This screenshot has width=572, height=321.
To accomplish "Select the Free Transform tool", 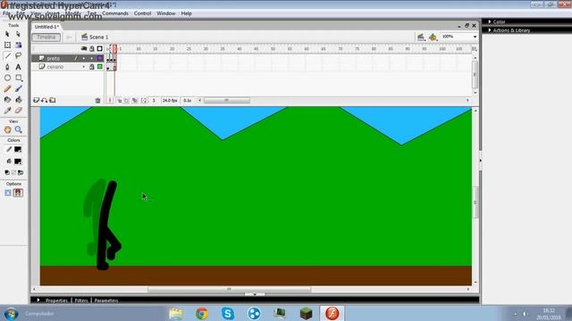I will [x=7, y=45].
